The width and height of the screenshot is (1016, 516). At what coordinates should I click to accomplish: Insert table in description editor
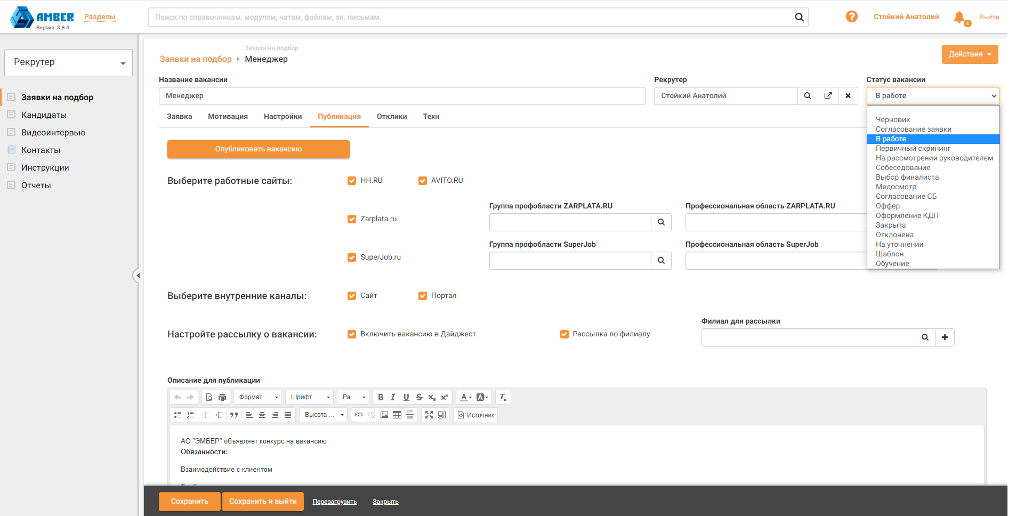click(397, 415)
